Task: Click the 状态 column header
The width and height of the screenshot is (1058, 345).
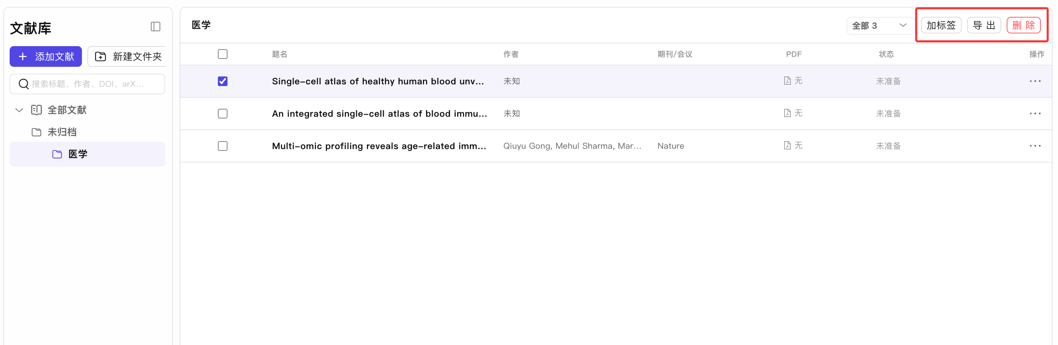Action: click(886, 54)
